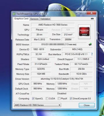Image resolution: width=104 pixels, height=116 pixels.
Task: Click the Bus Interface question mark
Action: point(92,54)
